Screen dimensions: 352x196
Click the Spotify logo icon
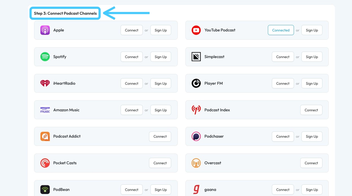[x=45, y=57]
